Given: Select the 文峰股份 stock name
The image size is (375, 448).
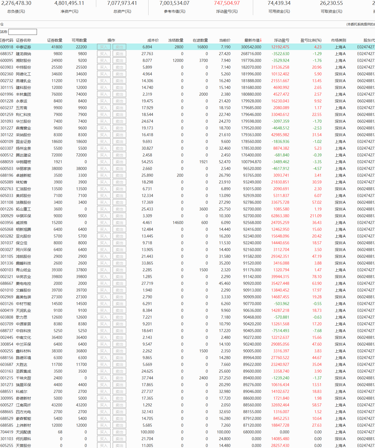Looking at the screenshot, I should tap(23, 290).
